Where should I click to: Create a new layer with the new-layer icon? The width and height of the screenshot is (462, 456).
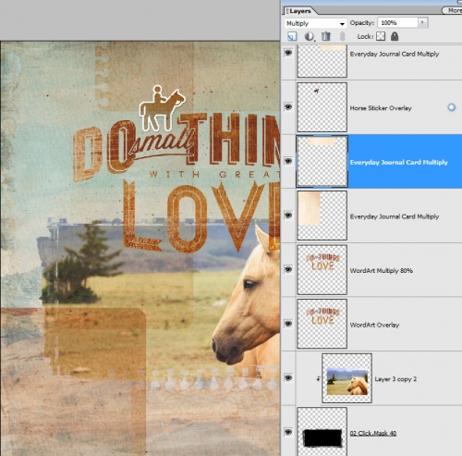(292, 36)
